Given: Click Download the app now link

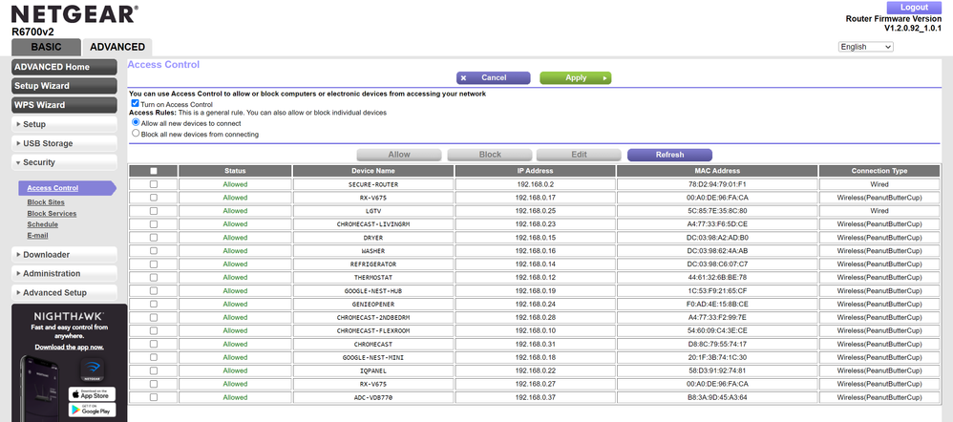Looking at the screenshot, I should 70,347.
